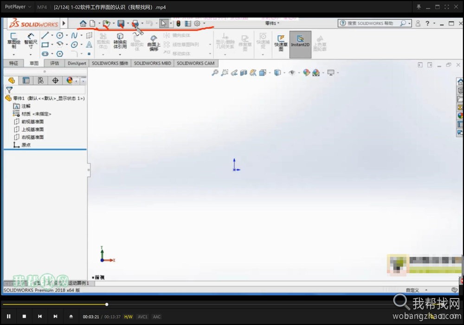Select the Smart Dimension (智能尺寸) tool
This screenshot has height=325, width=464.
point(31,40)
